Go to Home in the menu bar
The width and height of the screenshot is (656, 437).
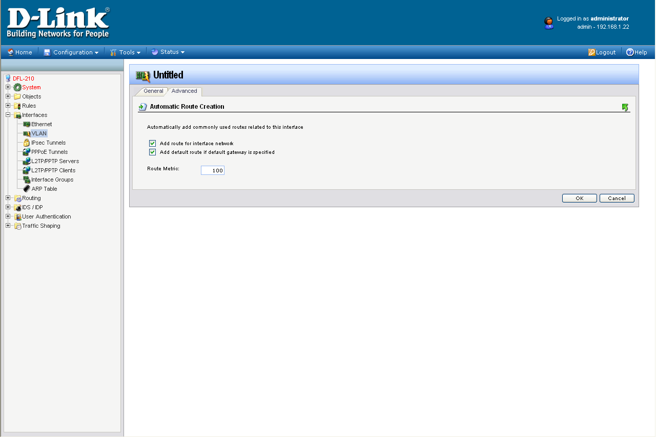(x=20, y=52)
